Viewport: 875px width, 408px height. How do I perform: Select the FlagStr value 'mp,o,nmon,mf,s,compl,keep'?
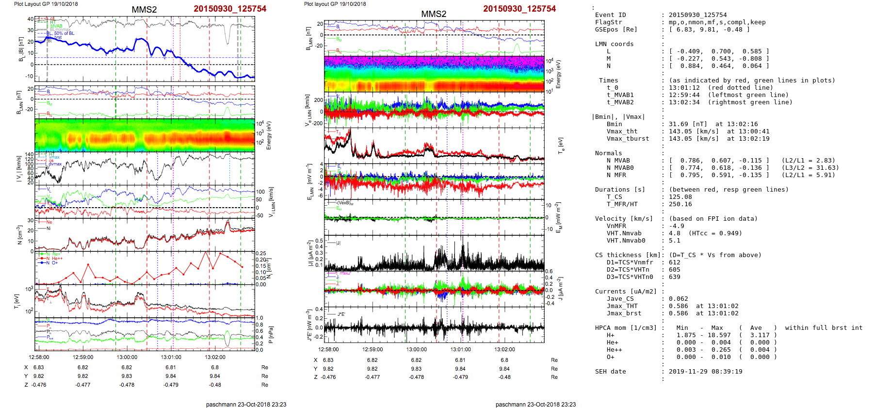tap(717, 22)
